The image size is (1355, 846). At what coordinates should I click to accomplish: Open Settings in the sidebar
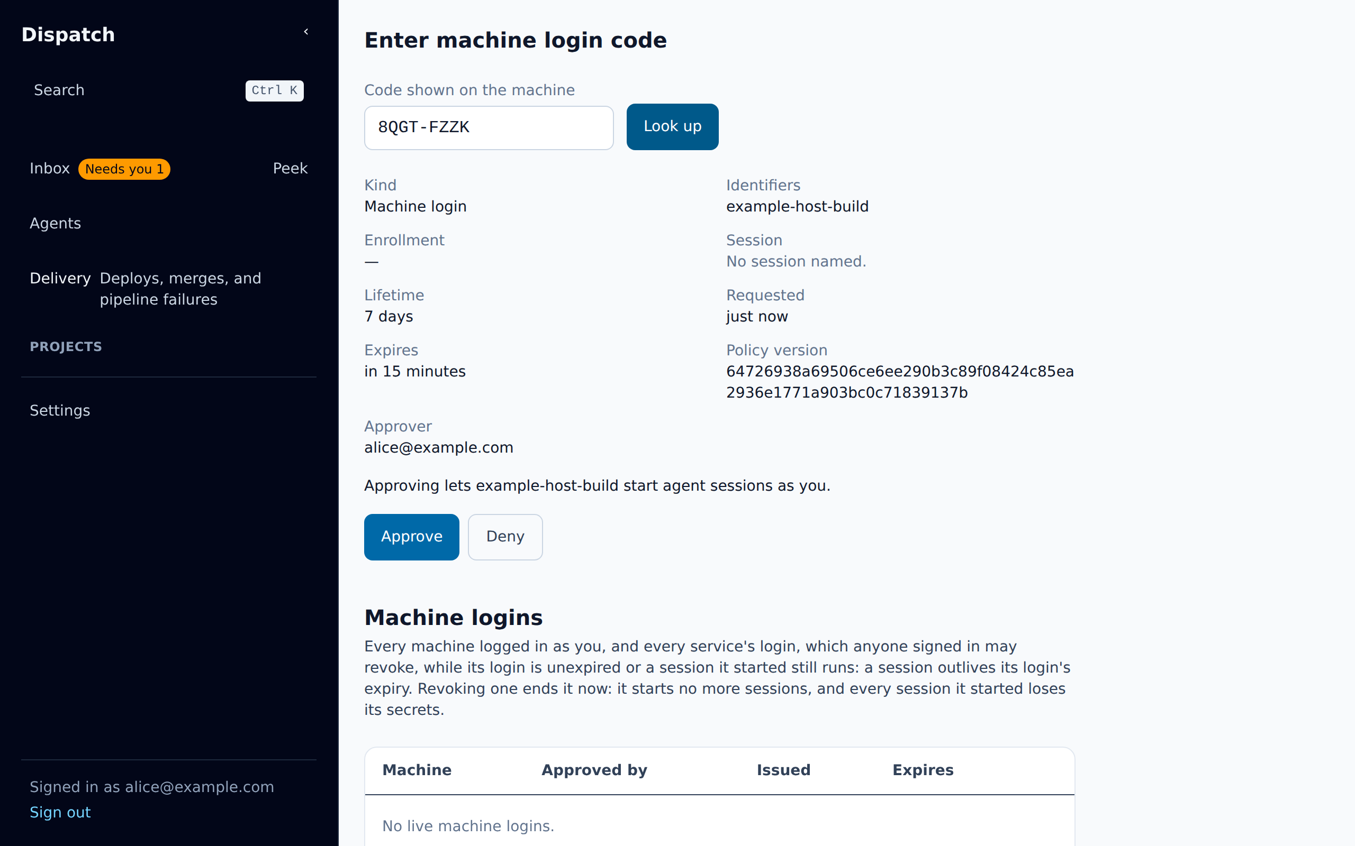tap(60, 411)
